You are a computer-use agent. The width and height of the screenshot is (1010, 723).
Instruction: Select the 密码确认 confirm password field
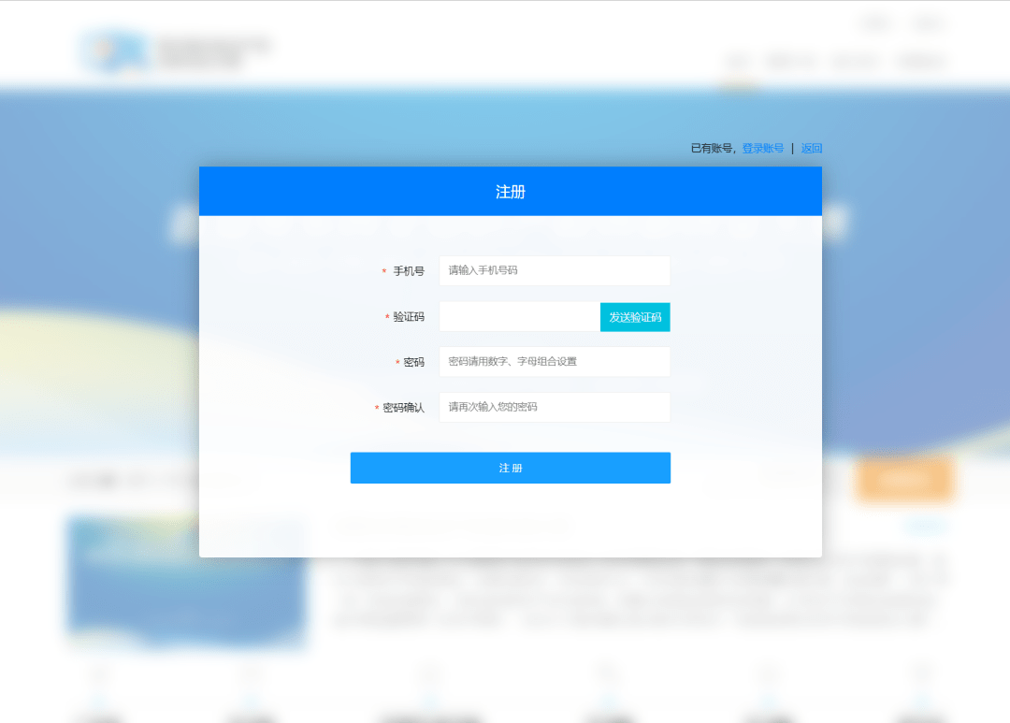pos(555,407)
